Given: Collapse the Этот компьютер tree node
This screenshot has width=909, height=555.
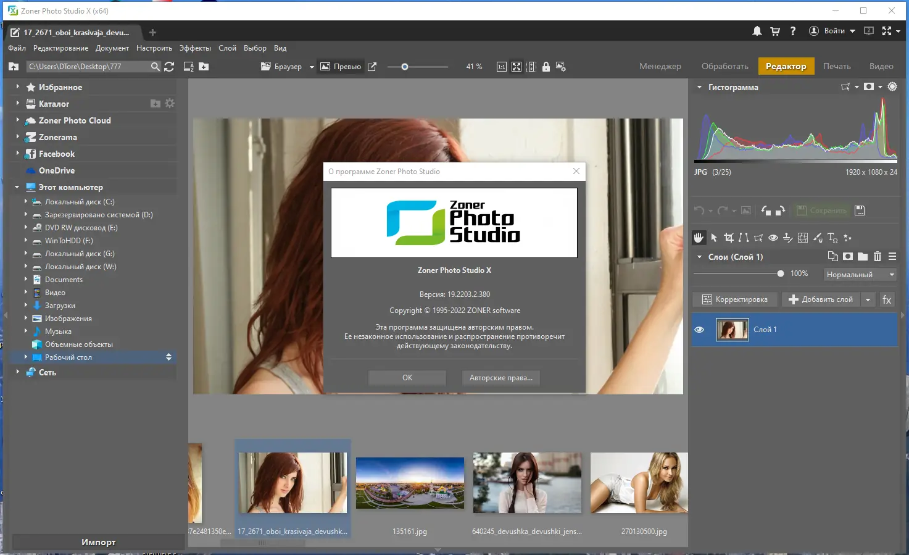Looking at the screenshot, I should 17,186.
